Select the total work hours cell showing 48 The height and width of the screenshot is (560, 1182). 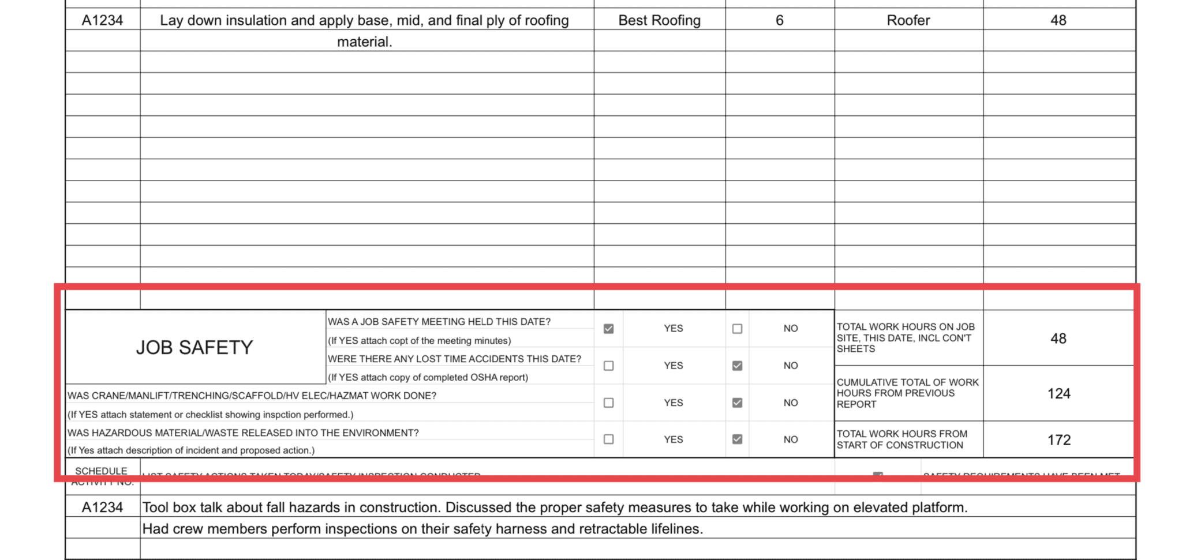point(1058,339)
